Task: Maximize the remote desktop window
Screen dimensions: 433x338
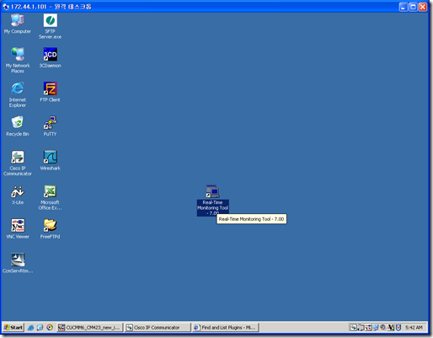Action: (x=413, y=7)
